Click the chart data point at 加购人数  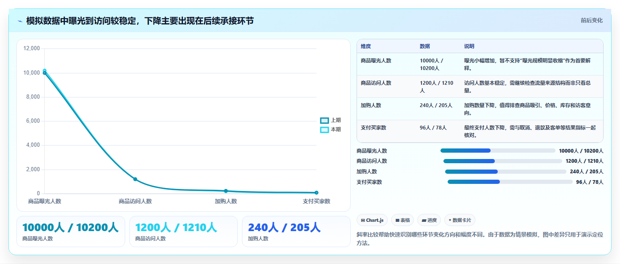pos(226,191)
